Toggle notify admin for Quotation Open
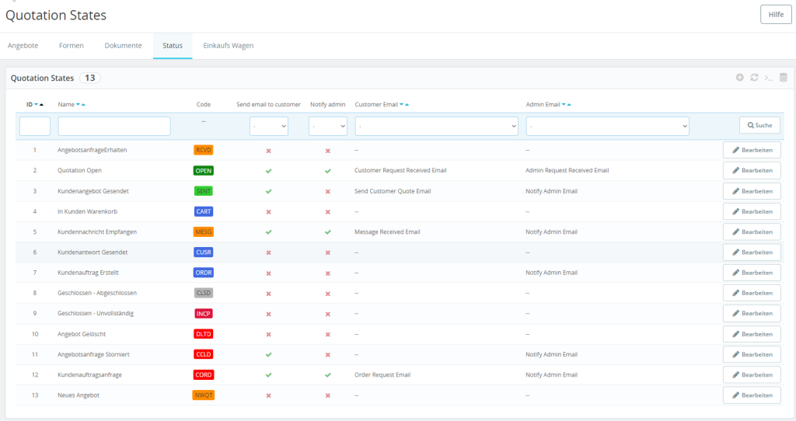This screenshot has width=796, height=421. tap(328, 171)
